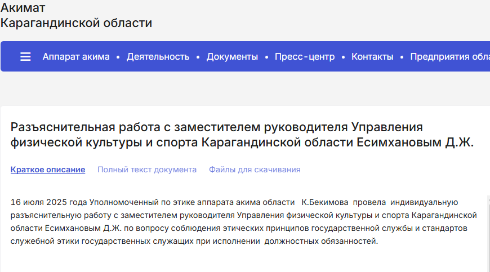
Task: Switch to the Краткое описание tab
Action: (48, 170)
